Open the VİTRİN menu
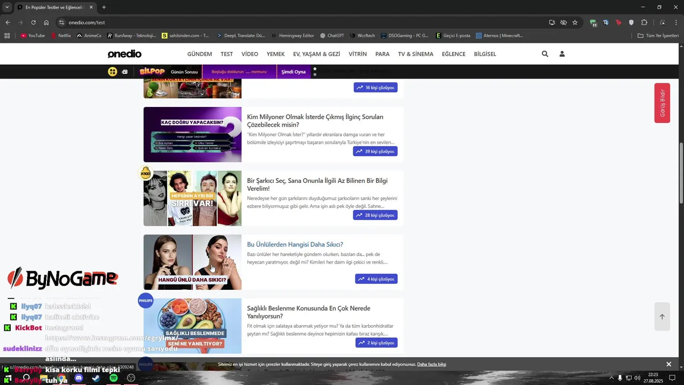 point(357,54)
